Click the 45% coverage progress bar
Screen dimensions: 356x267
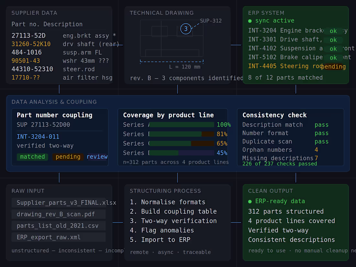coord(182,153)
